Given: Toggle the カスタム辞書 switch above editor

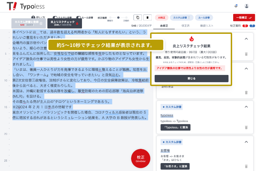Looking at the screenshot, I should (55, 17).
